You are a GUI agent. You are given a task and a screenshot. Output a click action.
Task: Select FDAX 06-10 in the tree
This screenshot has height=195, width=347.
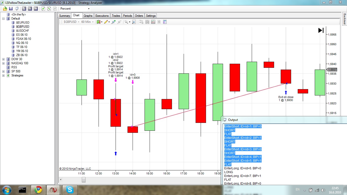click(23, 39)
